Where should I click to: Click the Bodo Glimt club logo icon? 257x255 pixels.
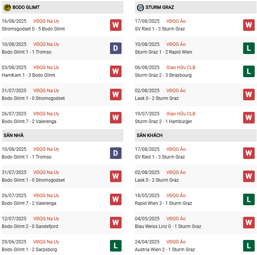[x=7, y=7]
